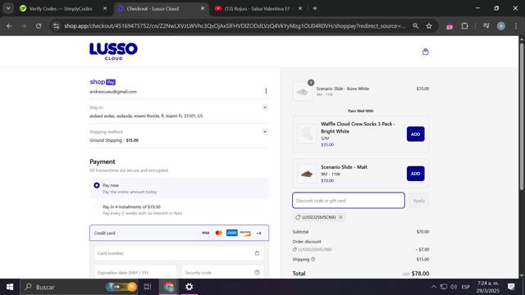This screenshot has height=295, width=525.
Task: Click the Expiration date field
Action: point(135,273)
